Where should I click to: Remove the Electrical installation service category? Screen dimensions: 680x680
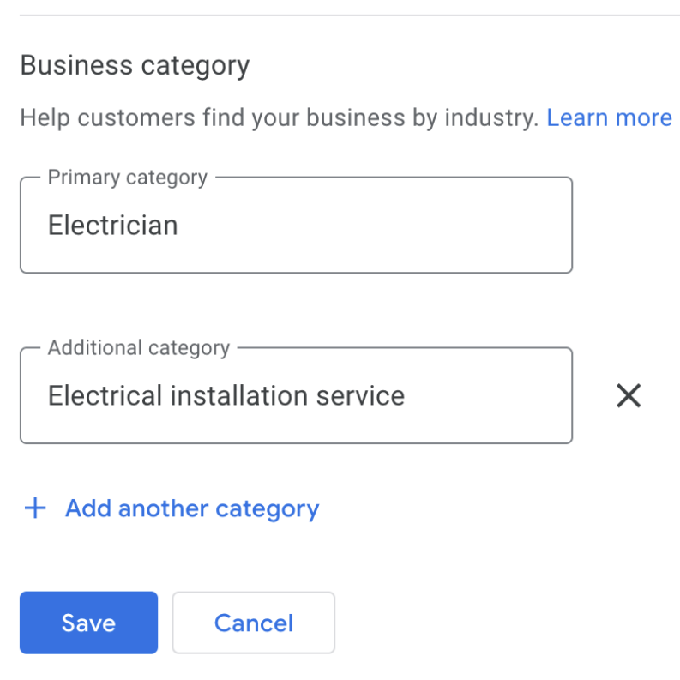629,395
